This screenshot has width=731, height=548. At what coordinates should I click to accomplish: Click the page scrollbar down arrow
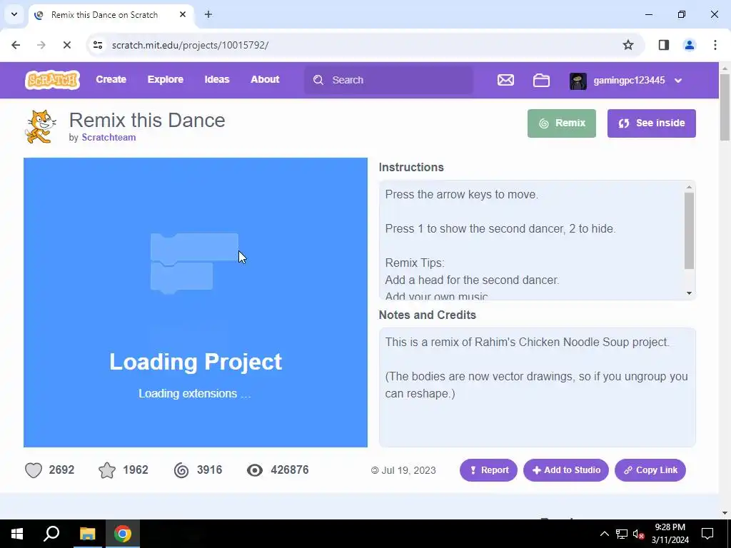(x=725, y=514)
